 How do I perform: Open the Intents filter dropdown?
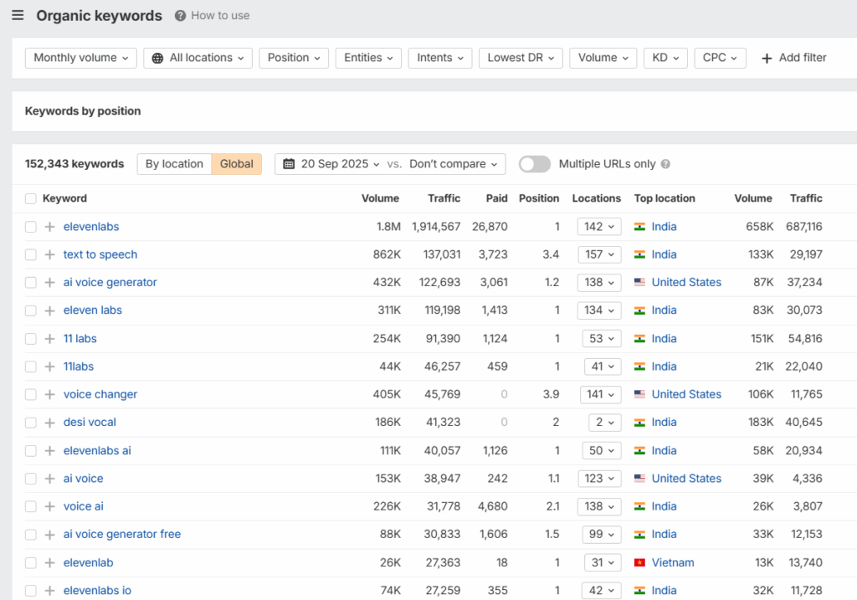[x=440, y=58]
